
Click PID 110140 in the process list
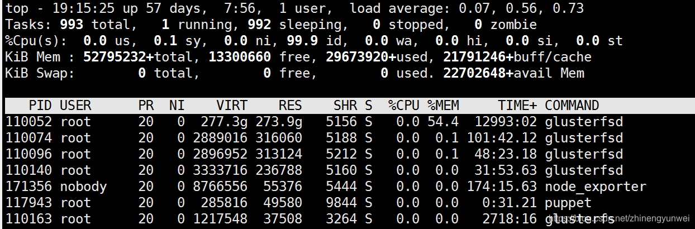tap(28, 170)
